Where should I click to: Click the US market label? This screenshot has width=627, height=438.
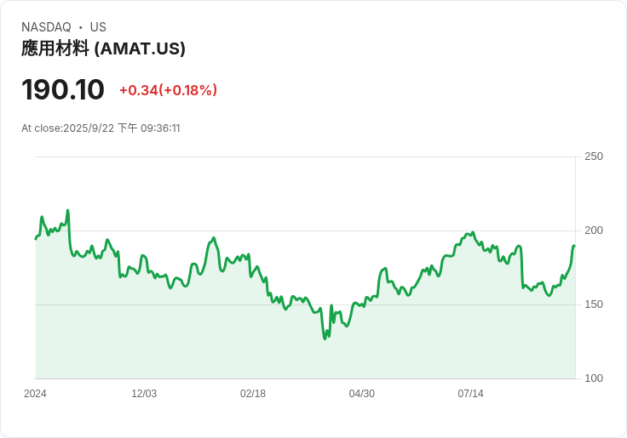click(x=98, y=27)
